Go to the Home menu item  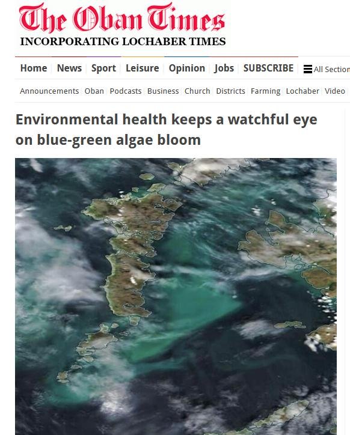coord(34,68)
